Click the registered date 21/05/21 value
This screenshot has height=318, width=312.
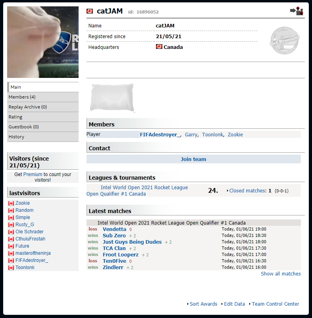tap(168, 36)
